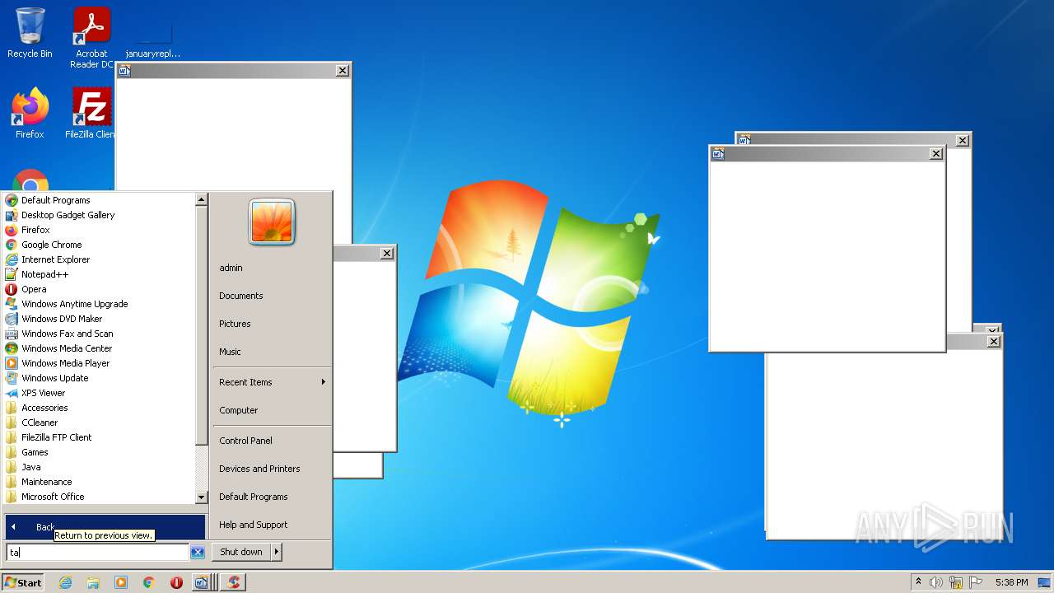Select FileZilla Client desktop shortcut
The image size is (1054, 593).
tap(91, 114)
